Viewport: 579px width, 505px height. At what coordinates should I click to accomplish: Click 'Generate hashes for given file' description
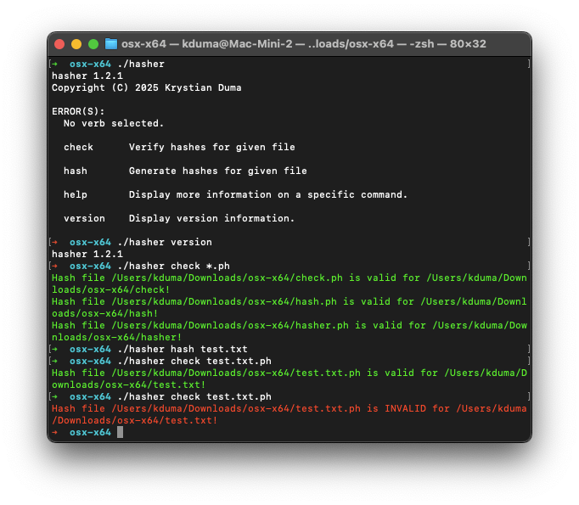(x=218, y=171)
